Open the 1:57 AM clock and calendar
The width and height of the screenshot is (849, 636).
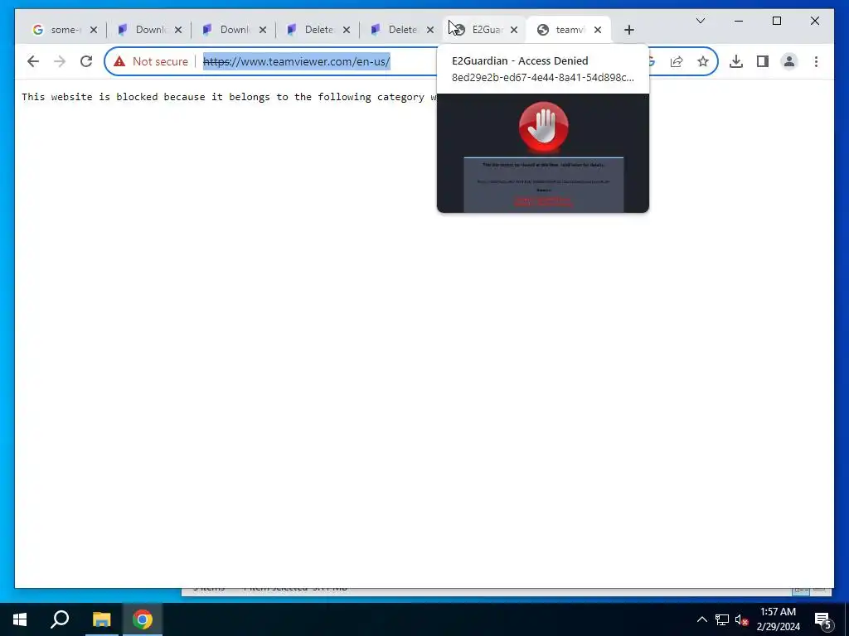click(x=778, y=619)
